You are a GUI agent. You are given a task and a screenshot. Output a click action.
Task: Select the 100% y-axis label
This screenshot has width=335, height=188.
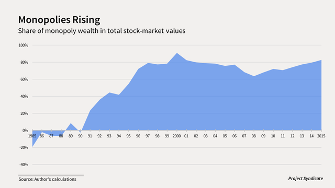click(23, 45)
